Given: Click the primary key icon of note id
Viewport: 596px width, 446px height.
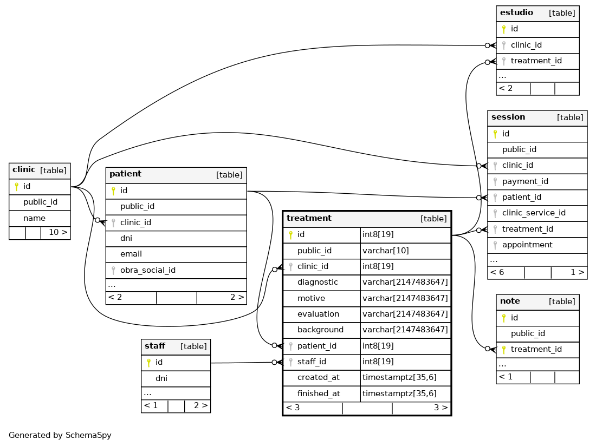Looking at the screenshot, I should tap(504, 318).
